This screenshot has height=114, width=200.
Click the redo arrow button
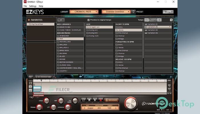click(38, 98)
